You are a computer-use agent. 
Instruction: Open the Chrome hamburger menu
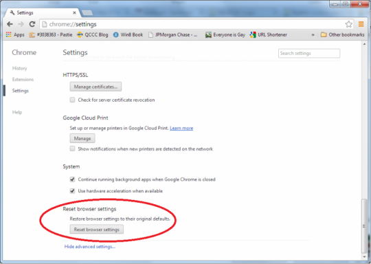click(361, 24)
